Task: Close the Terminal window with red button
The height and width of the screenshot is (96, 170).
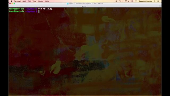Action: click(x=10, y=4)
